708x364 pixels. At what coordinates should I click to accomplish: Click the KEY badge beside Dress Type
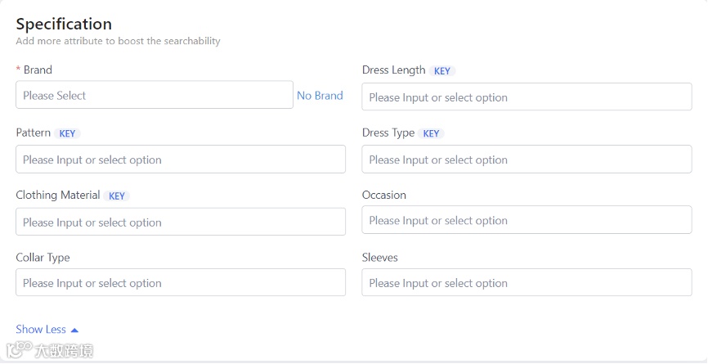431,133
